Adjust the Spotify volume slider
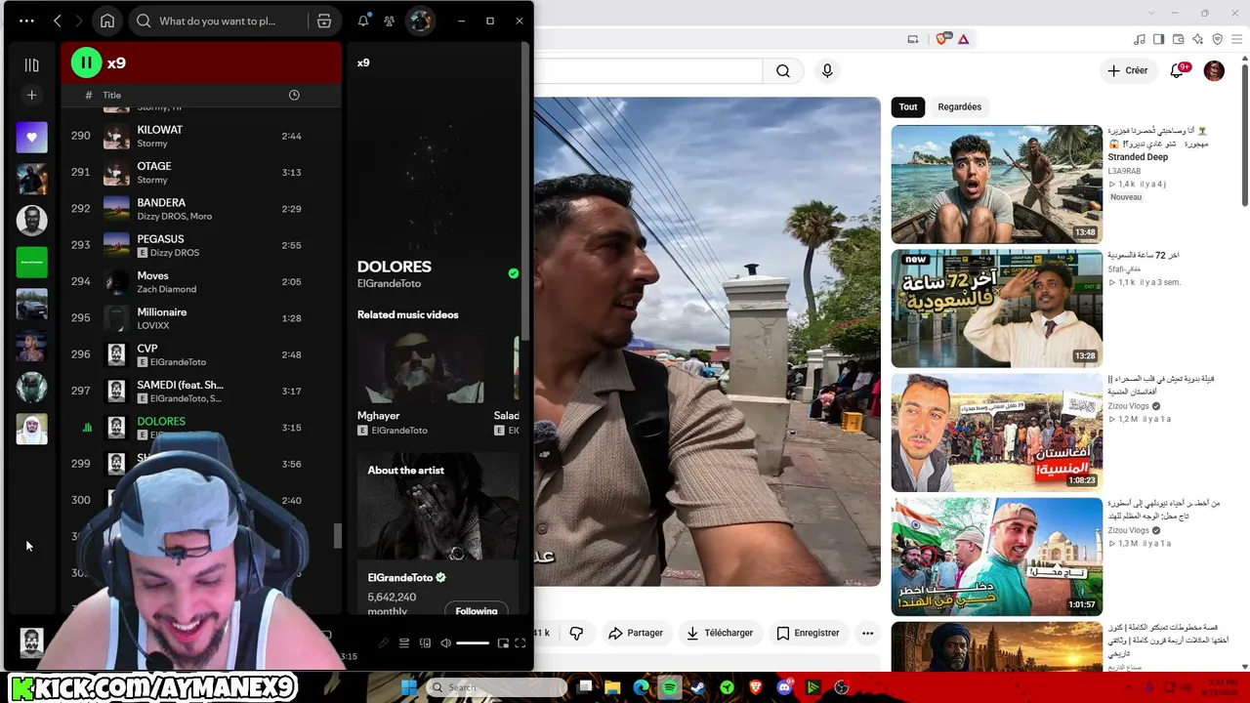Screen dimensions: 1250x703 pyautogui.click(x=473, y=643)
